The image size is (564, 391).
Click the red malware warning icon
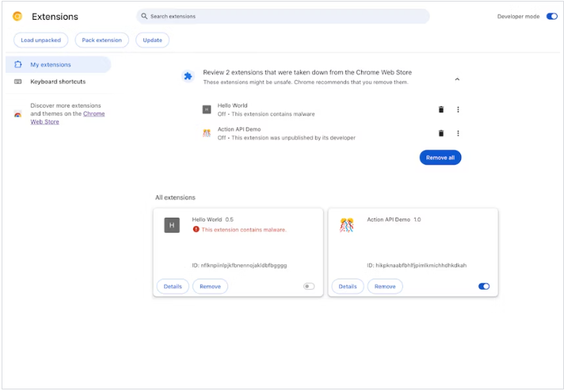click(196, 230)
